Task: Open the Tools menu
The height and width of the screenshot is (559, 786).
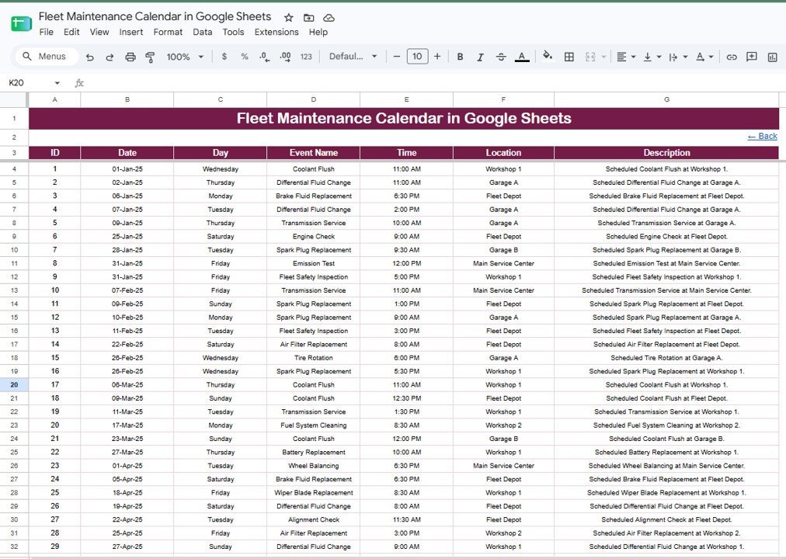Action: [x=233, y=32]
